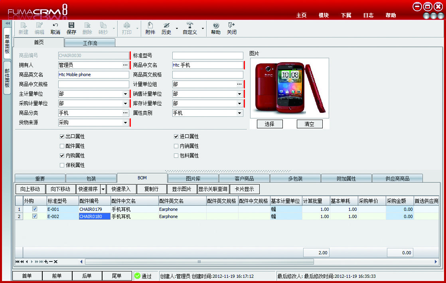Remove a row with the minus icon
The height and width of the screenshot is (283, 446).
(x=51, y=262)
